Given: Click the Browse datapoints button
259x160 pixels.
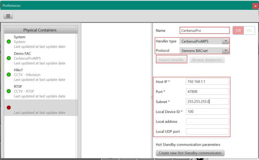Looking at the screenshot, I should point(207,60).
